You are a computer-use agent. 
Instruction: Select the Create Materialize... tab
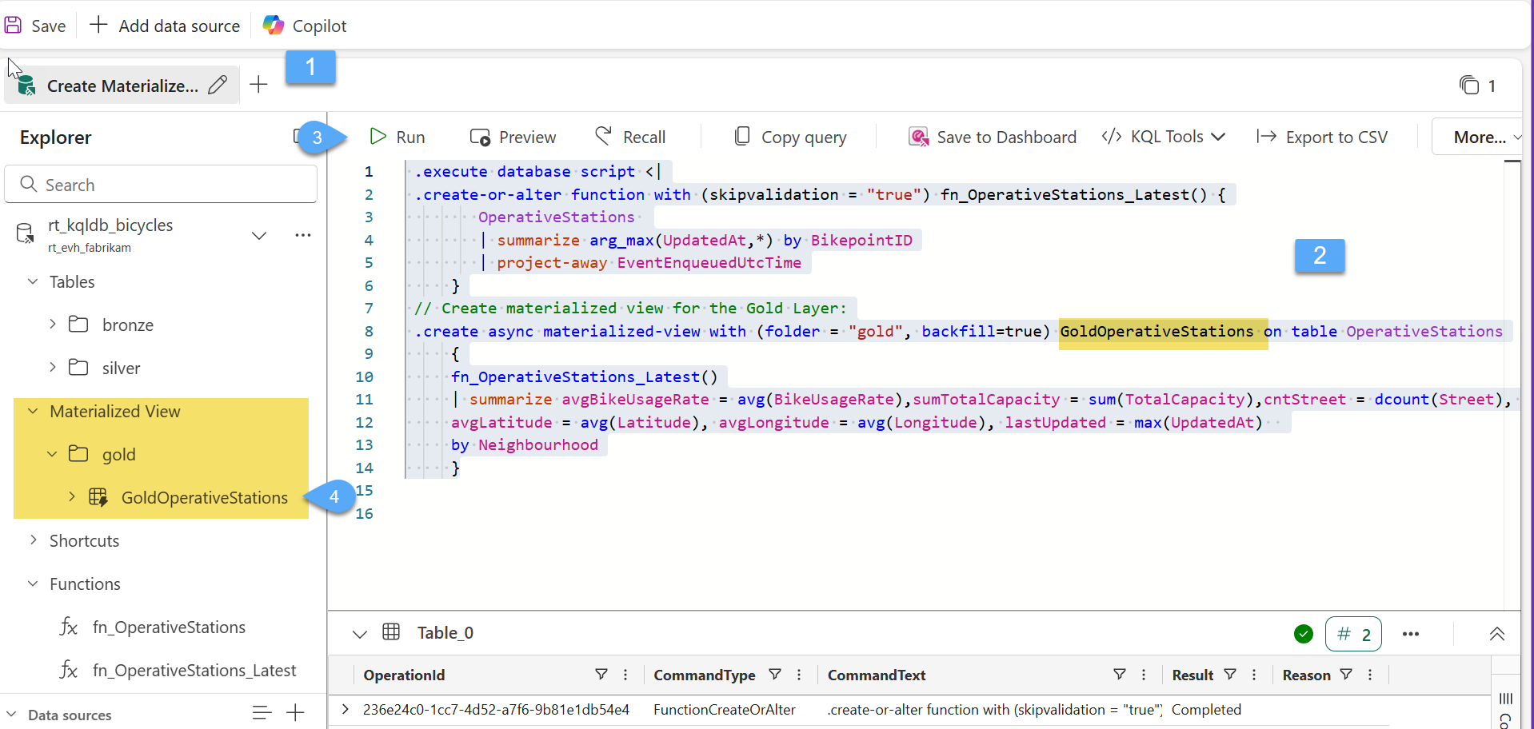(122, 86)
